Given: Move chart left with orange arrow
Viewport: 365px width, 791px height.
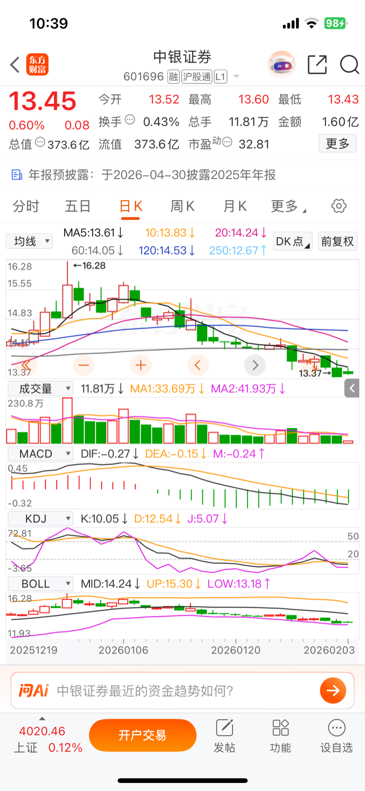Looking at the screenshot, I should 198,365.
